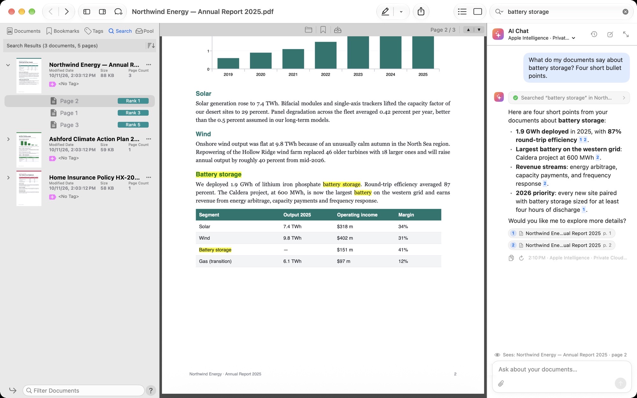Open the AI model selector dropdown

click(542, 38)
